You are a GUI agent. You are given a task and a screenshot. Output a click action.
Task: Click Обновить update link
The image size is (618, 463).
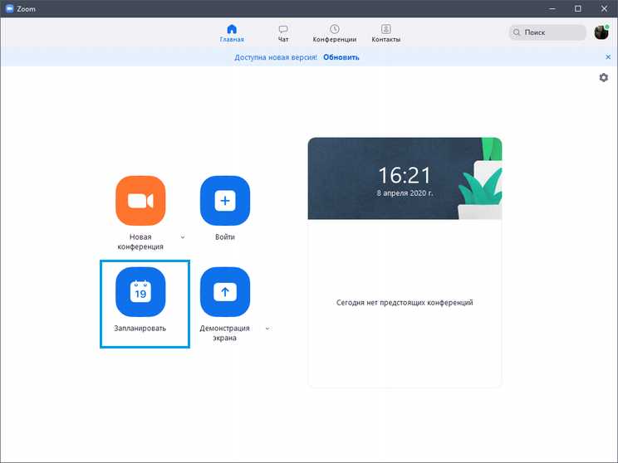(x=341, y=57)
